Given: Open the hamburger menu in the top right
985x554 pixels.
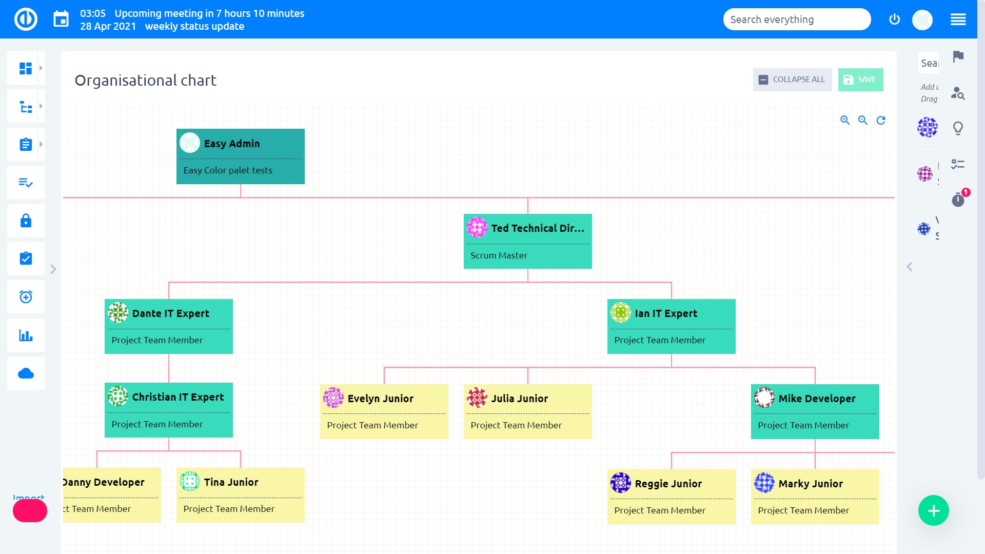Looking at the screenshot, I should [958, 19].
